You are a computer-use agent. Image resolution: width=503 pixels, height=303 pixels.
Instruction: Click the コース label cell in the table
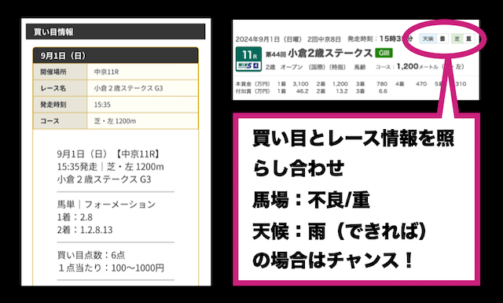[x=60, y=121]
